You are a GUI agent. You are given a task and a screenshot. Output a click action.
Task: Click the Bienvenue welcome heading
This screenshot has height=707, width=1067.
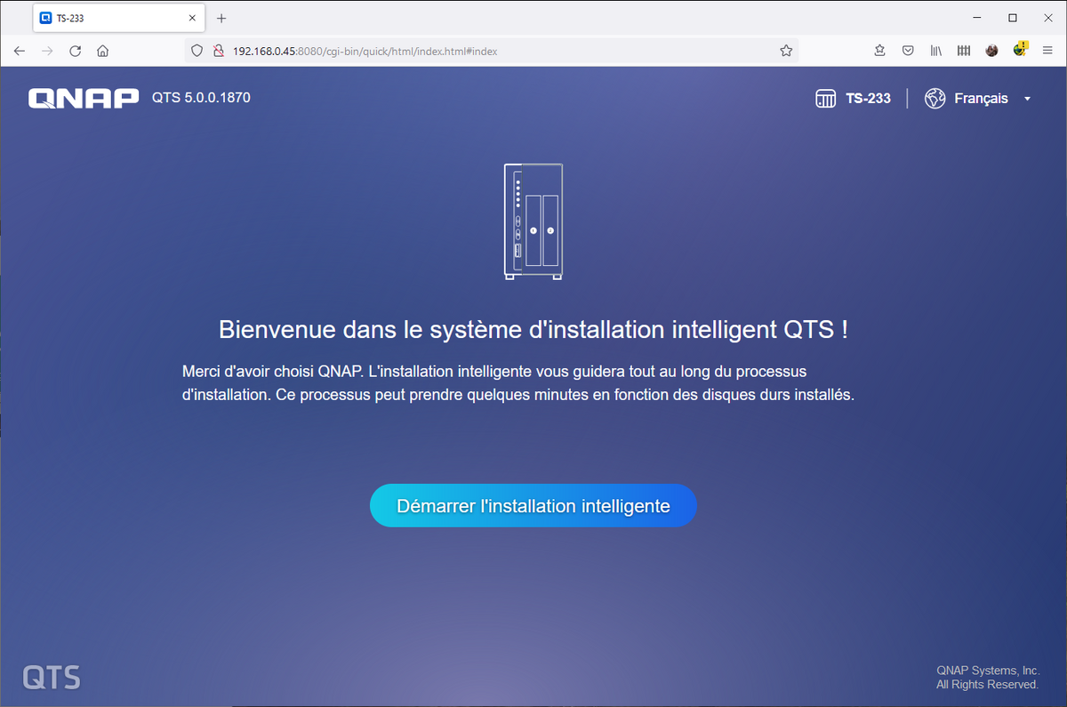click(533, 329)
